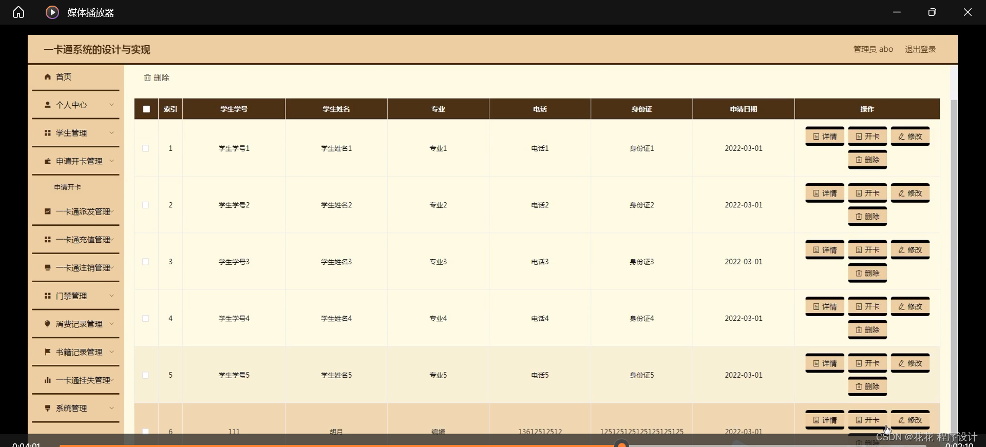The width and height of the screenshot is (986, 447).
Task: Check the row 6 checkbox
Action: 146,432
